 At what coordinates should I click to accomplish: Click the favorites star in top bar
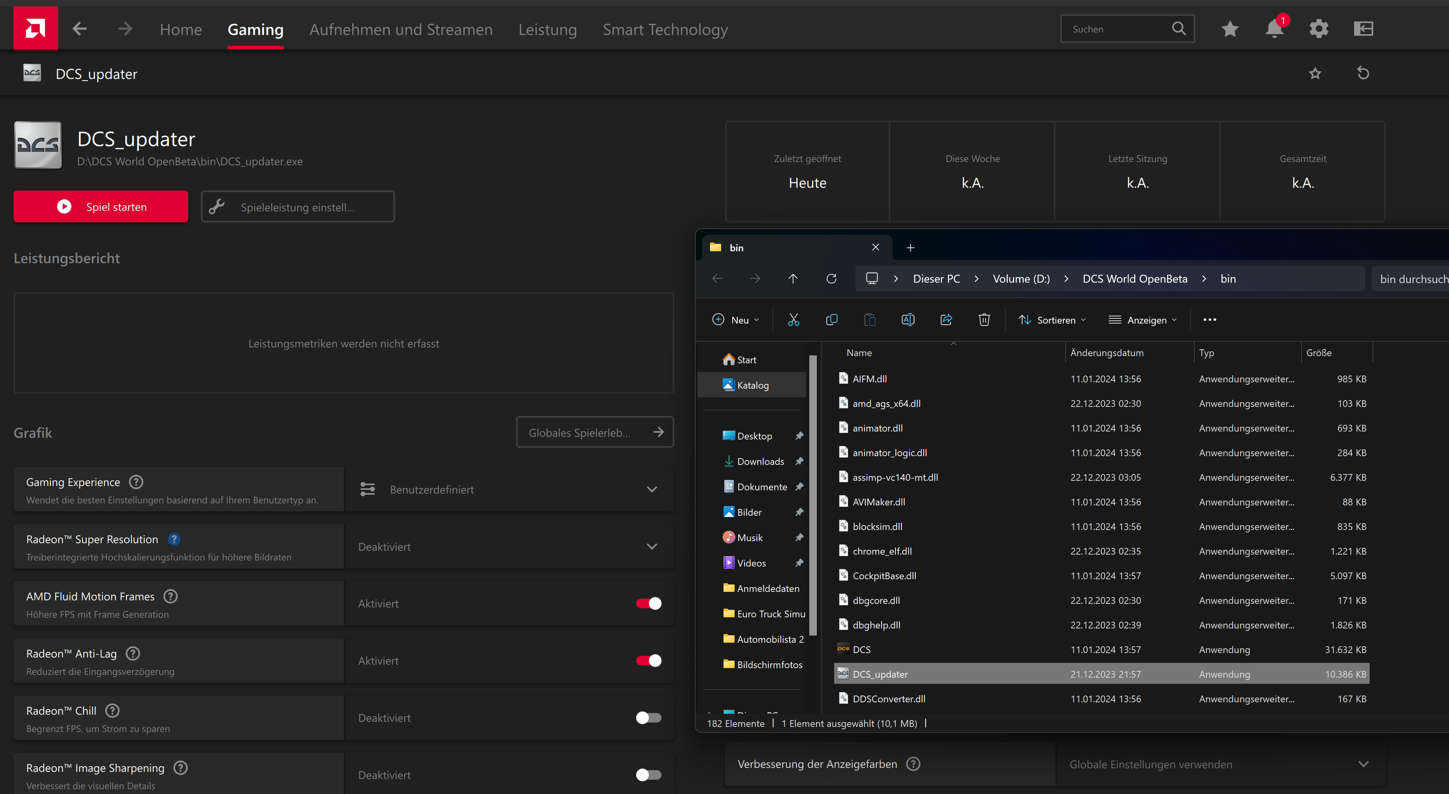point(1230,29)
